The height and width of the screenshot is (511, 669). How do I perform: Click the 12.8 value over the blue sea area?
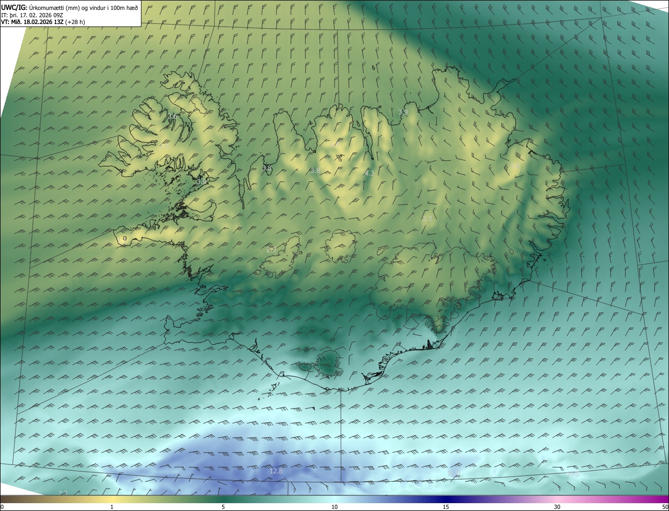click(276, 471)
